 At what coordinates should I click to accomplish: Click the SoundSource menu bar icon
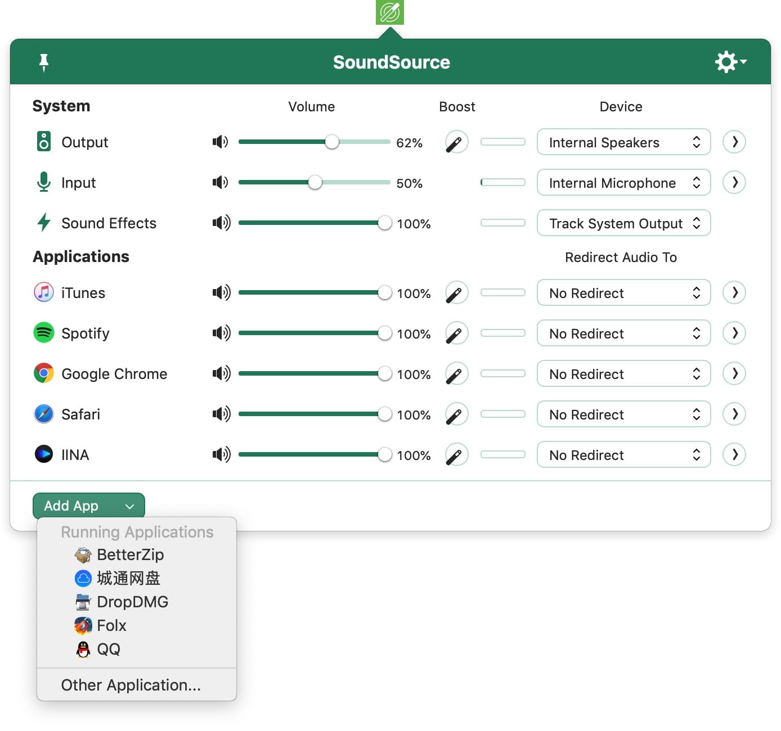click(390, 12)
